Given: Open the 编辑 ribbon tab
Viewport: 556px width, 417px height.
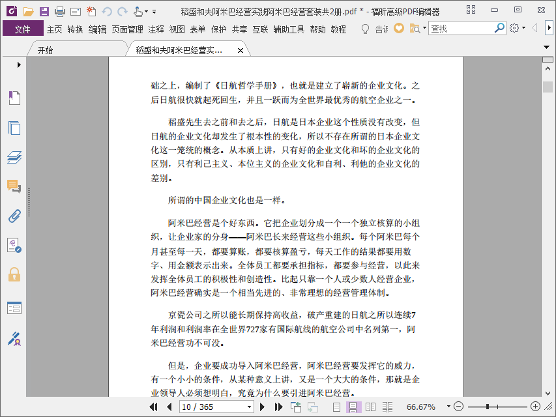Looking at the screenshot, I should pos(97,29).
